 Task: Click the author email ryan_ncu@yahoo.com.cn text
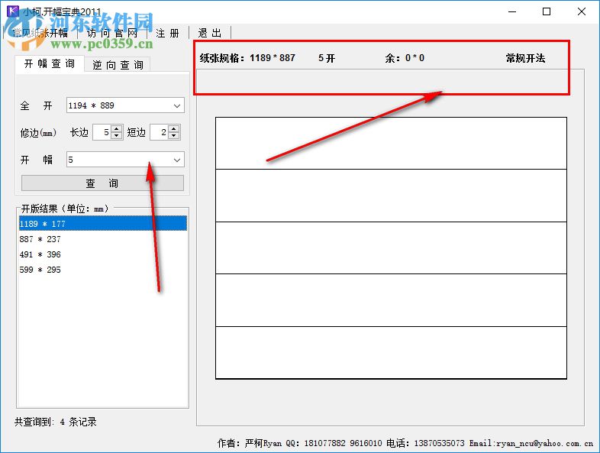[x=544, y=443]
